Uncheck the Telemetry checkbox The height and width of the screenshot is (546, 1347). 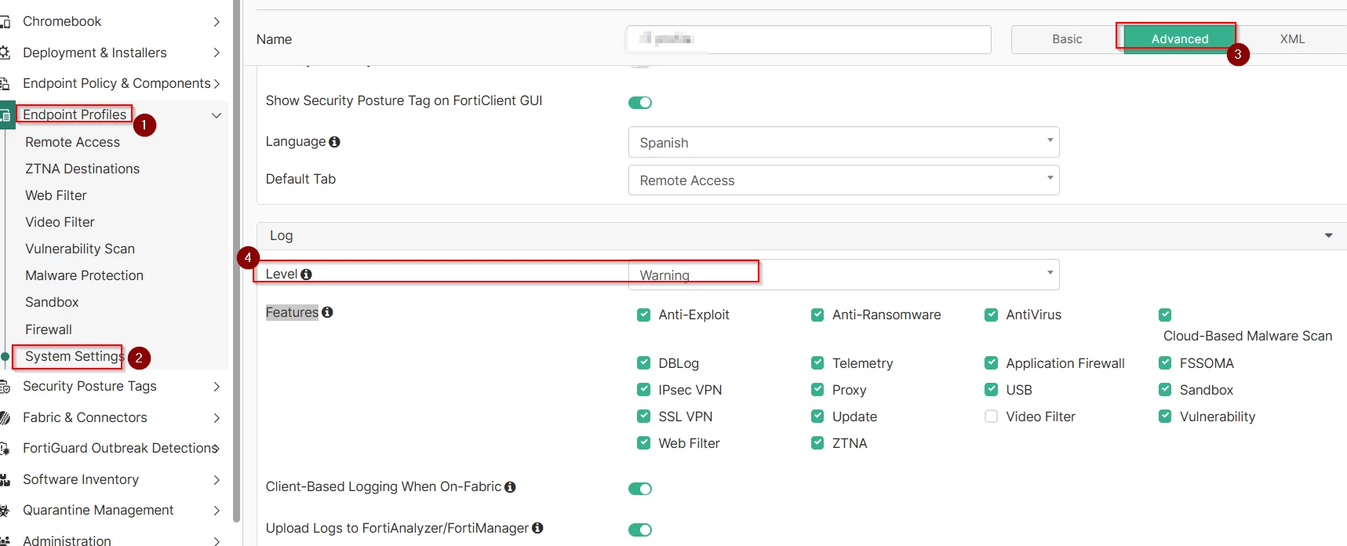coord(817,363)
